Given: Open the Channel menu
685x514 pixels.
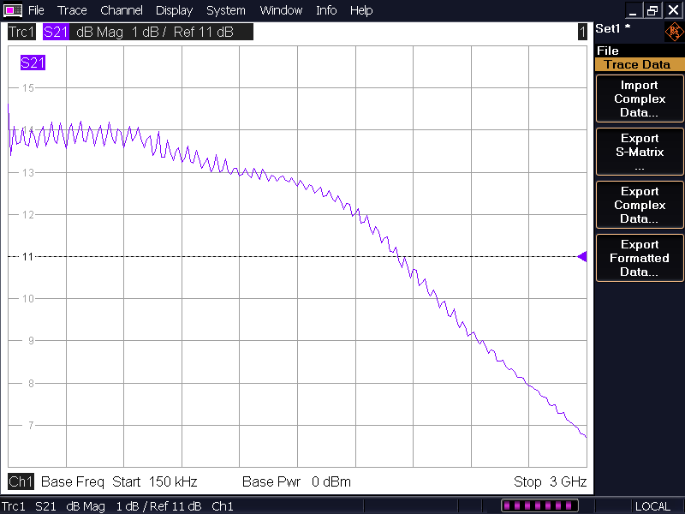Looking at the screenshot, I should [x=121, y=10].
